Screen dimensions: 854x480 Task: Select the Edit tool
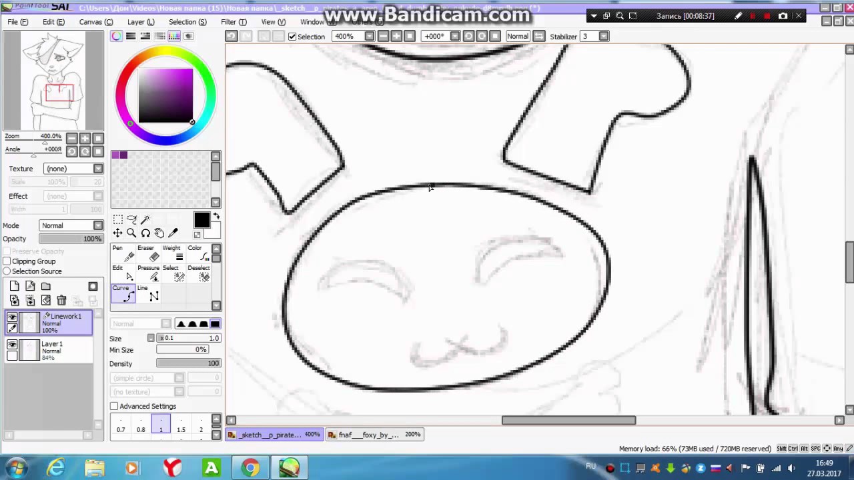tap(124, 273)
